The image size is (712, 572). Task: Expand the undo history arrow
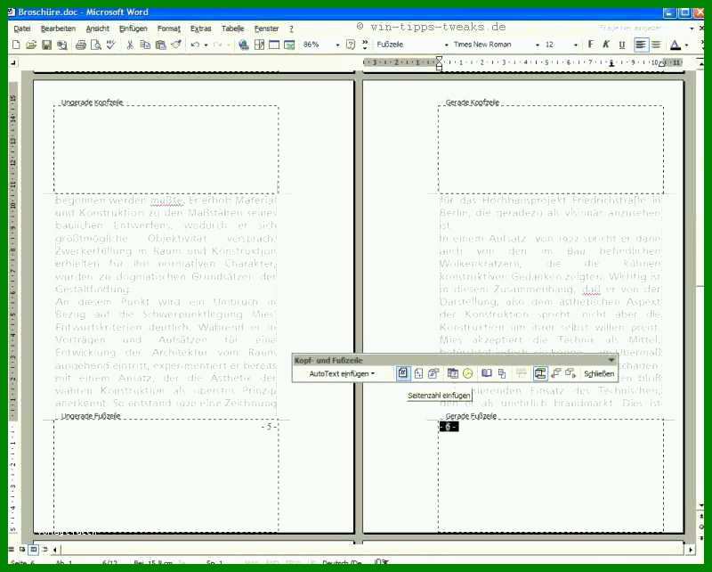[206, 45]
